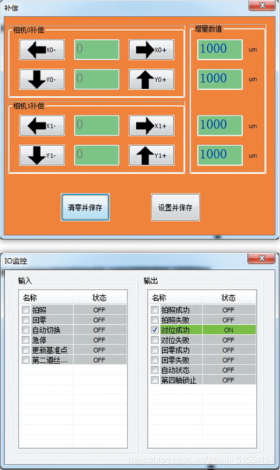Check the 拍照 input checkbox

point(26,310)
